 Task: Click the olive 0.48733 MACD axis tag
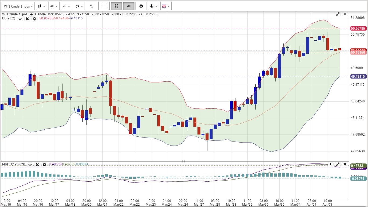tap(358, 165)
